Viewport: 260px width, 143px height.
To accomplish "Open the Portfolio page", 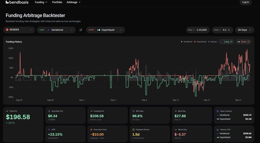I will tap(57, 2).
